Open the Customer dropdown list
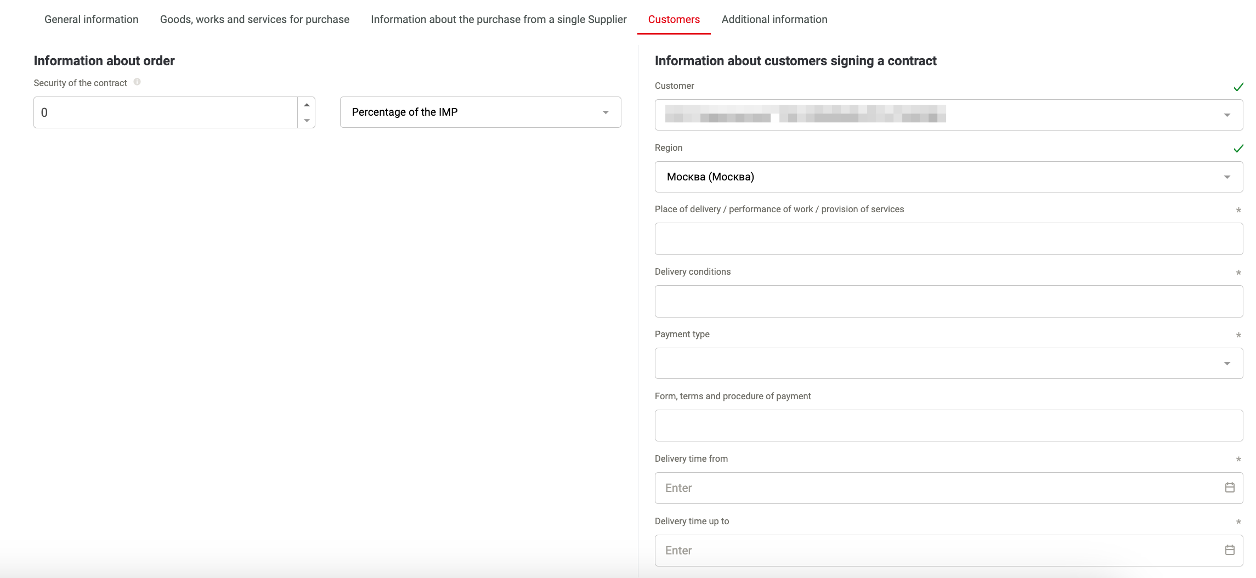 [949, 115]
